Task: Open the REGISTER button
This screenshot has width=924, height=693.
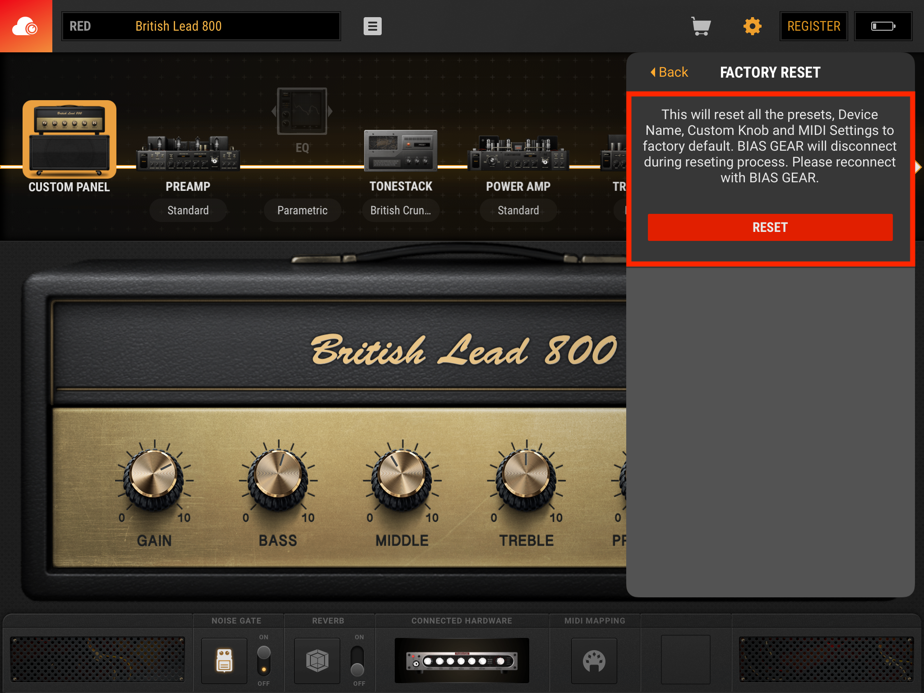Action: (x=814, y=26)
